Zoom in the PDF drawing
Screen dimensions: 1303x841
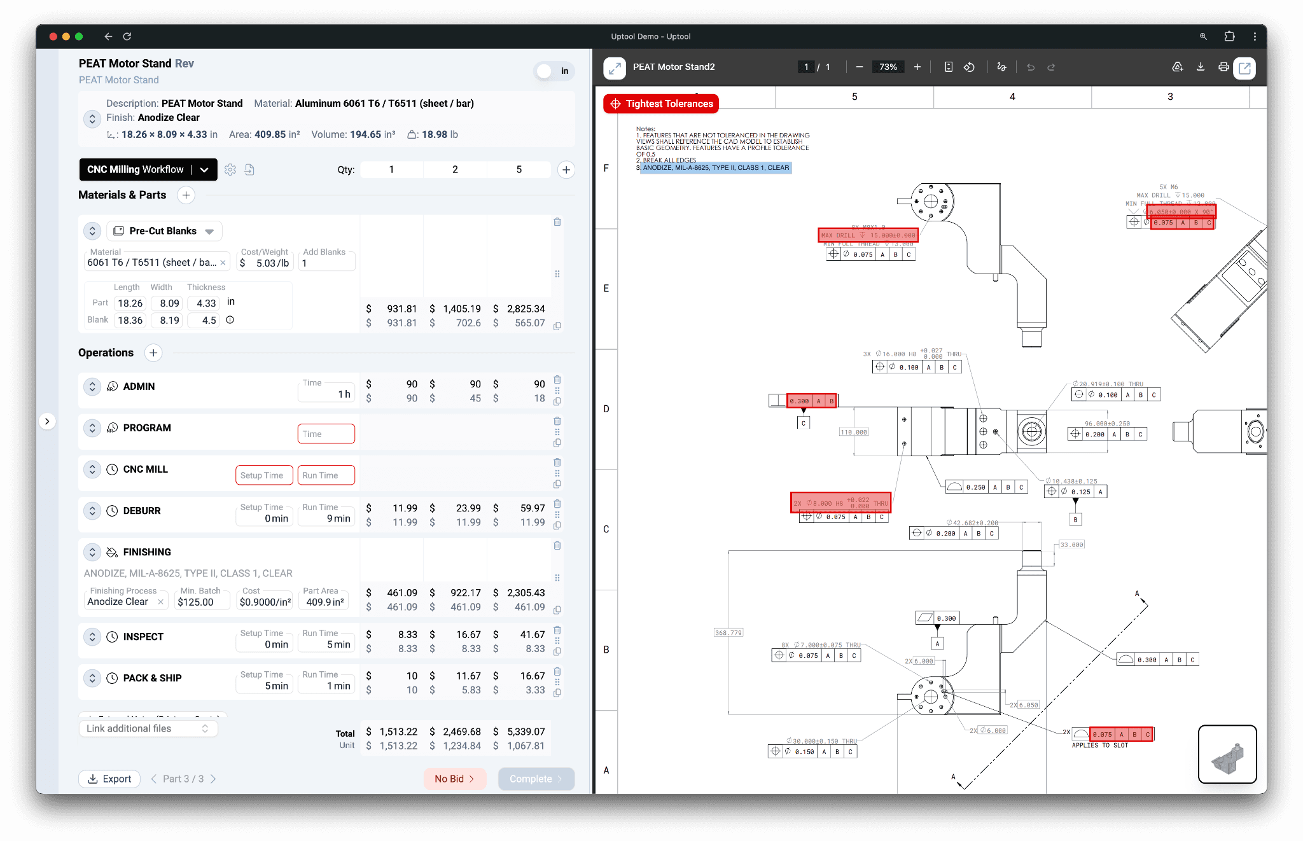(x=917, y=67)
